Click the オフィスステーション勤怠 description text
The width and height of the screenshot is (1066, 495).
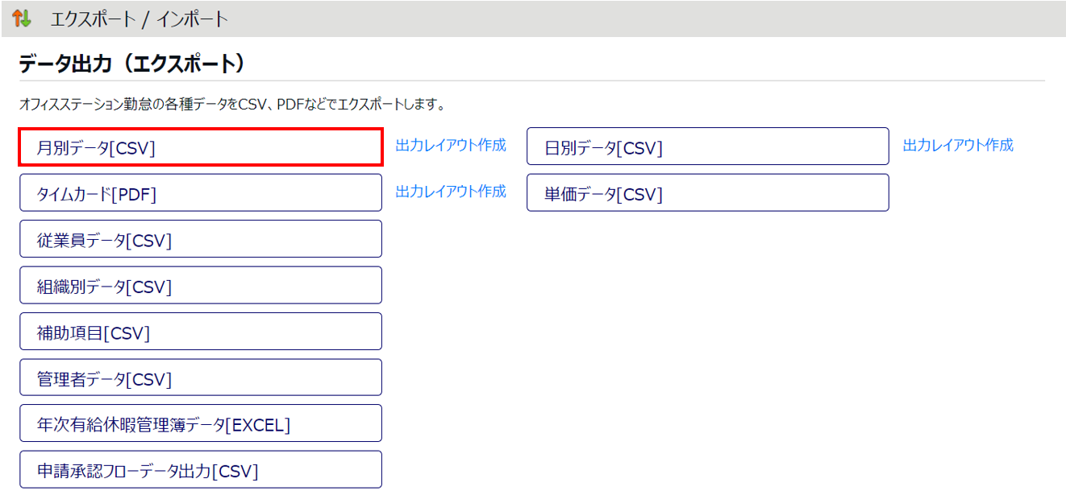coord(232,105)
